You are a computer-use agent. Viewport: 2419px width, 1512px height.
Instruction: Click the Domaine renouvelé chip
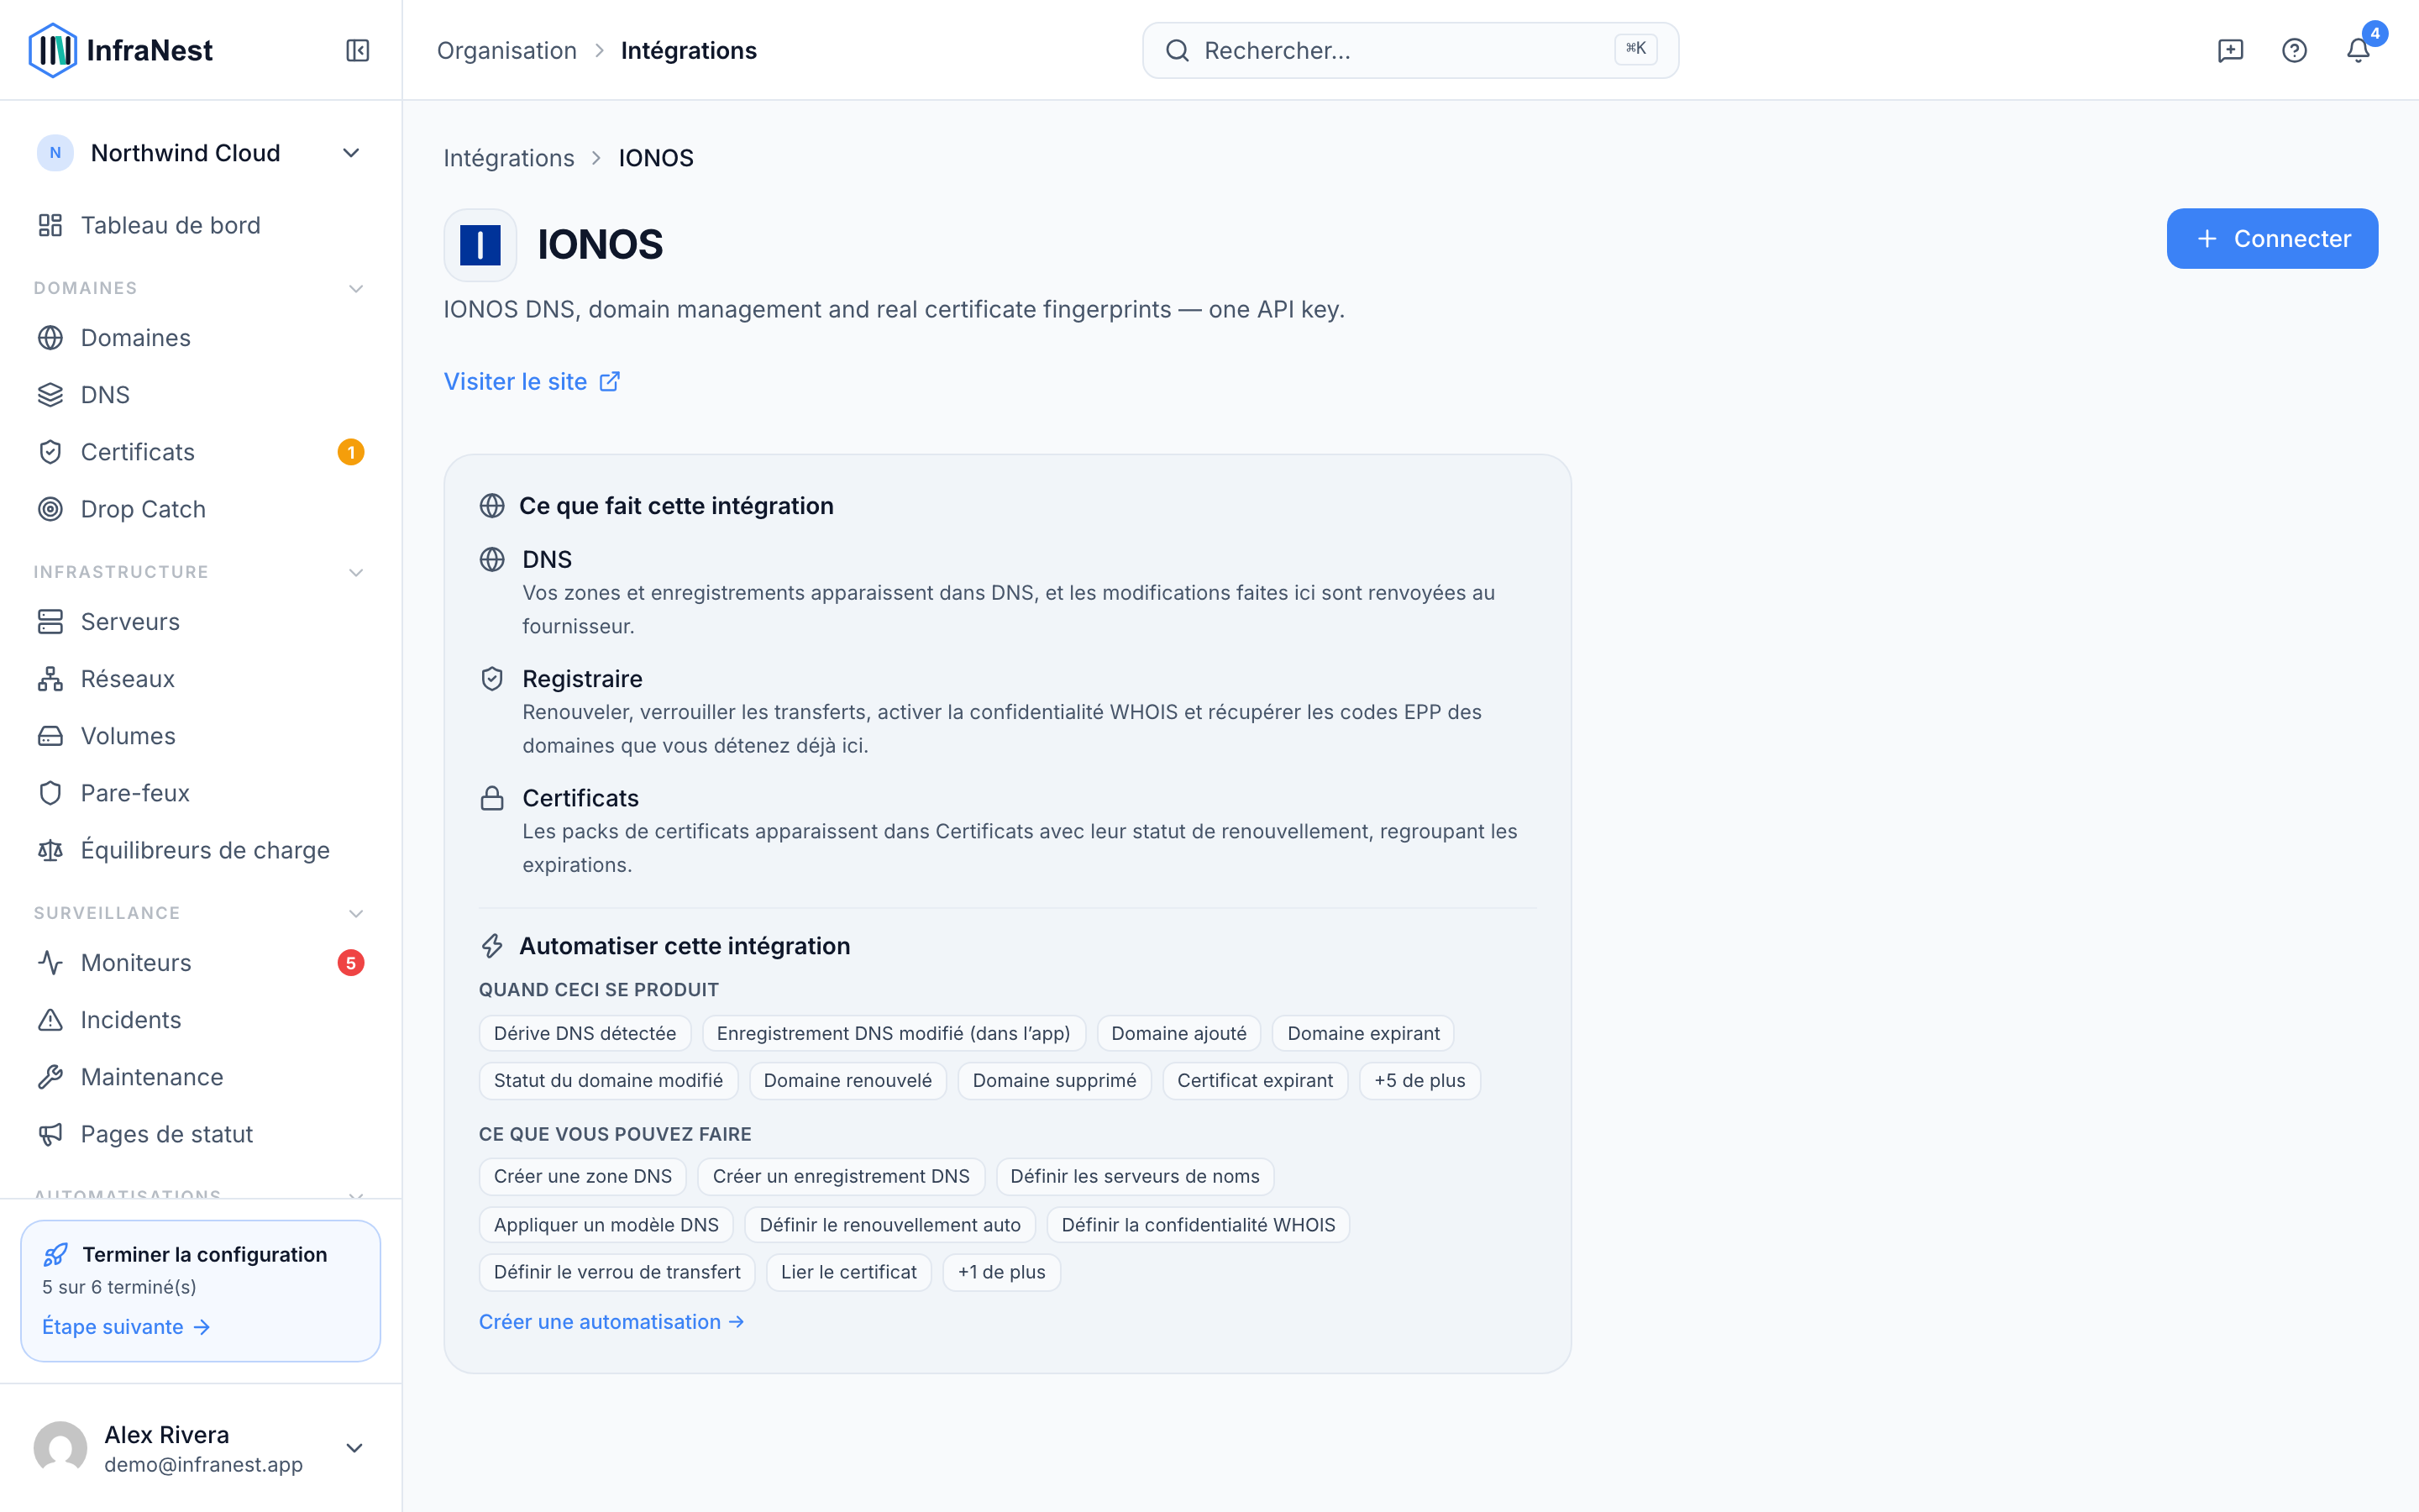pyautogui.click(x=847, y=1081)
